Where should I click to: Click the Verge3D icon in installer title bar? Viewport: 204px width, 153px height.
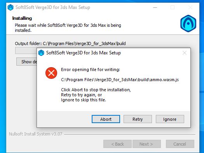(x=10, y=7)
